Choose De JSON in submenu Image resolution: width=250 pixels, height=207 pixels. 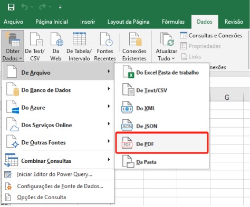161,126
